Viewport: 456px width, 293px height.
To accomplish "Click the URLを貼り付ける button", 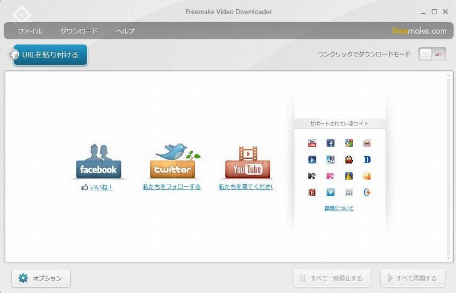I will [x=50, y=55].
